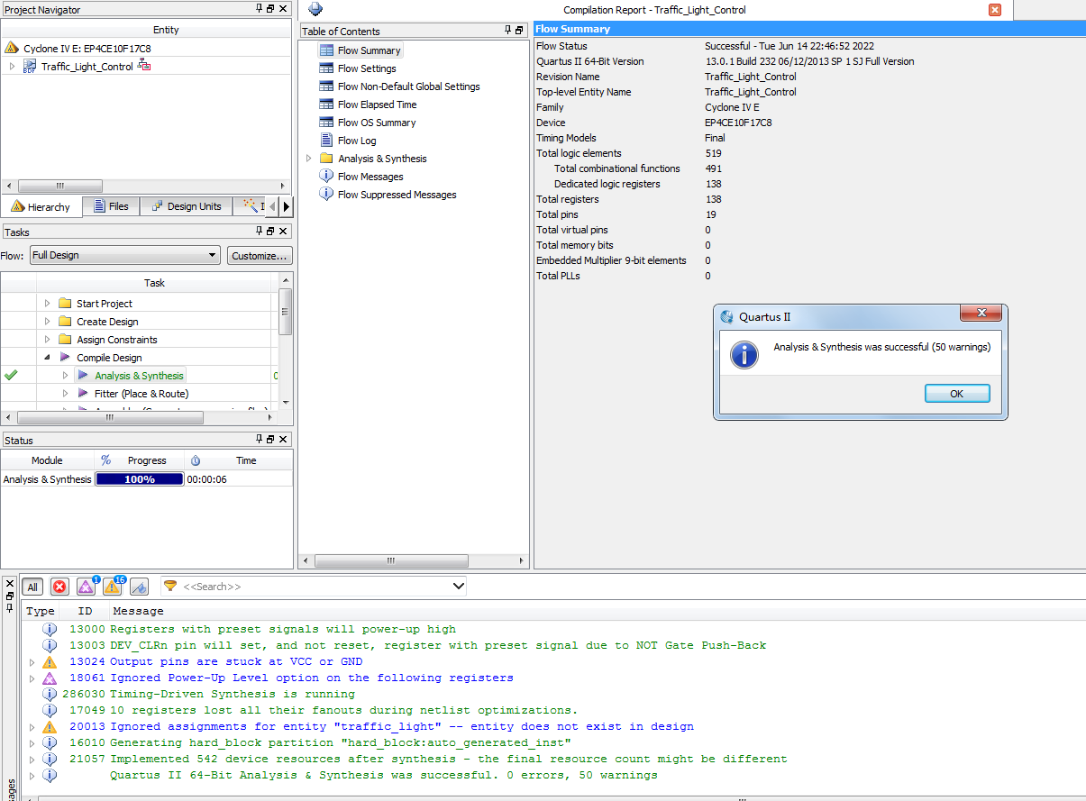Pin the Table of Contents panel
The height and width of the screenshot is (801, 1086).
508,31
